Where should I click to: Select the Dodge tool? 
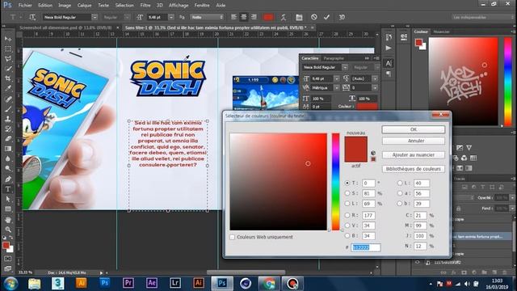click(8, 169)
